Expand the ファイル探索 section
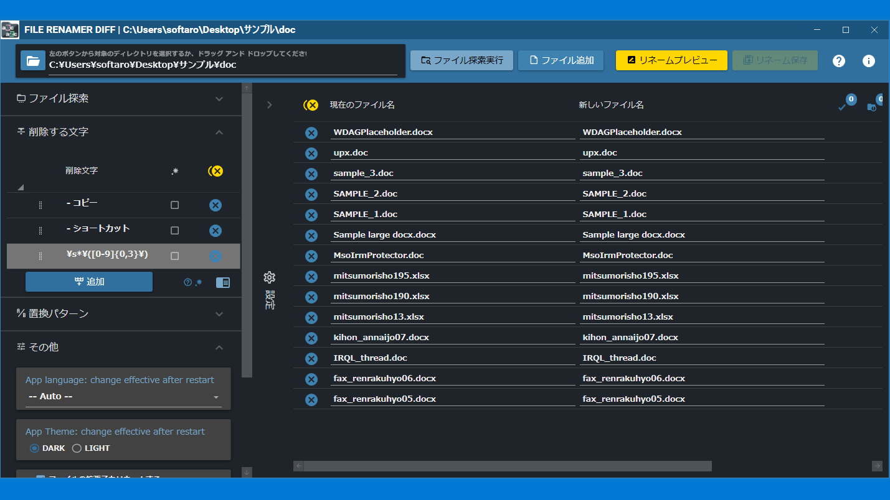Screen dimensions: 890x500 point(121,99)
